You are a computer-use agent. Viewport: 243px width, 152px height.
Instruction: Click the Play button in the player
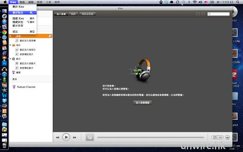(x=66, y=137)
